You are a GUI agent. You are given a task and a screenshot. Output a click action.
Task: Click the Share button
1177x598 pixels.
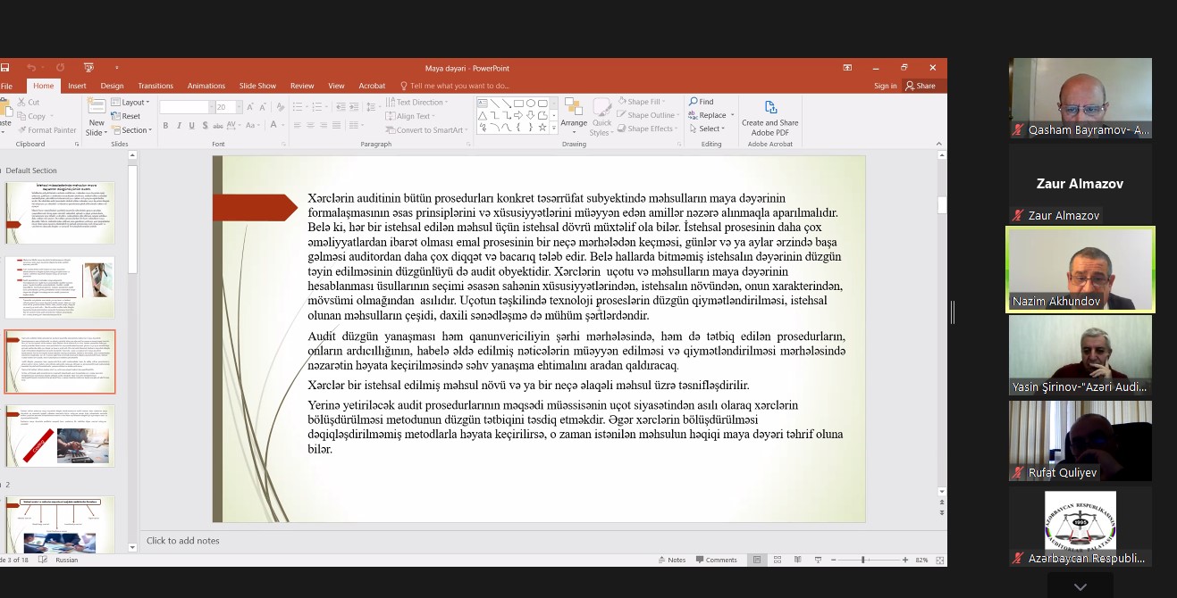tap(921, 86)
